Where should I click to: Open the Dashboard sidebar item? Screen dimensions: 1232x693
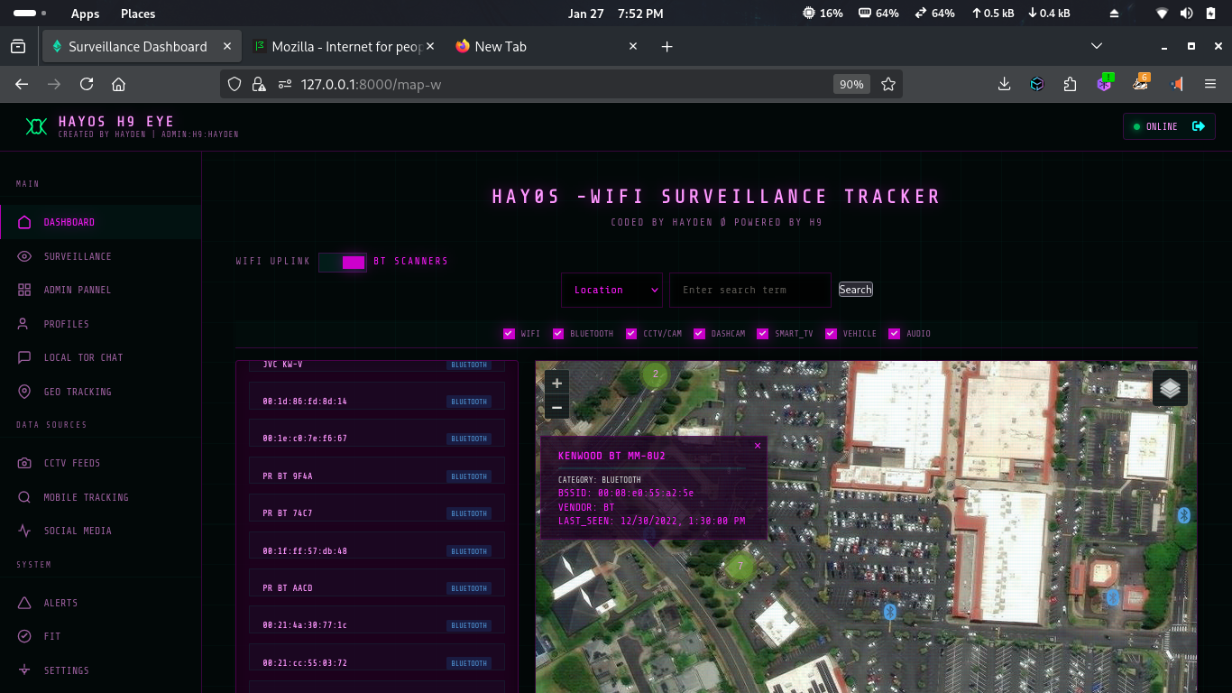[100, 222]
